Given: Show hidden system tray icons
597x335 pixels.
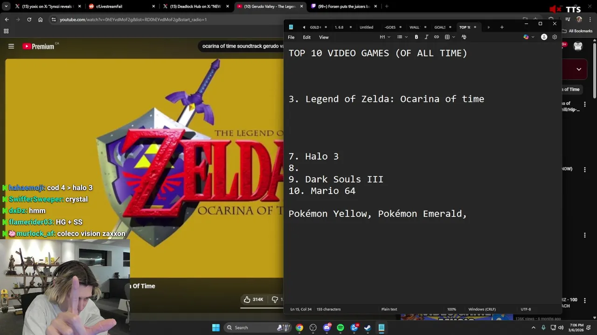Looking at the screenshot, I should [534, 328].
